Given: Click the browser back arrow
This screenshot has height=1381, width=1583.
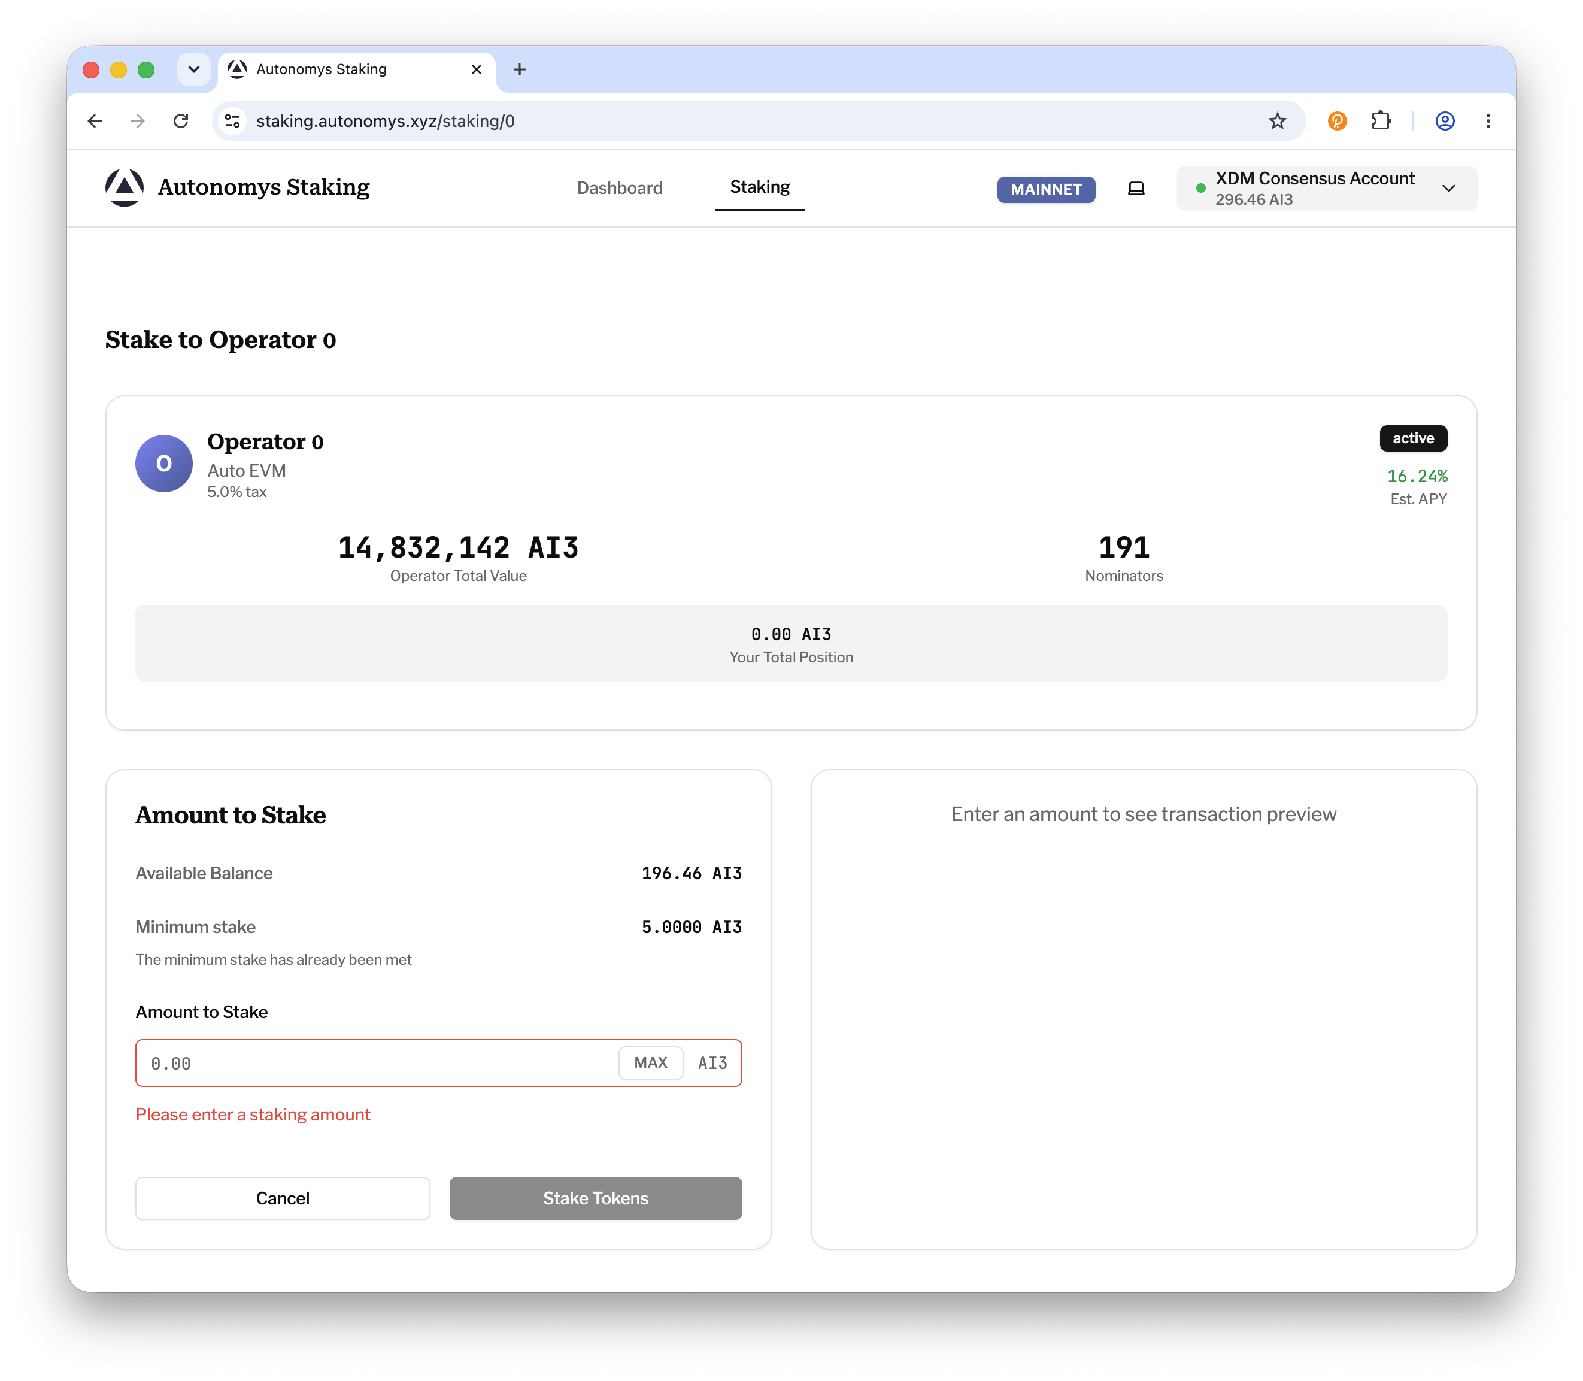Looking at the screenshot, I should point(95,121).
